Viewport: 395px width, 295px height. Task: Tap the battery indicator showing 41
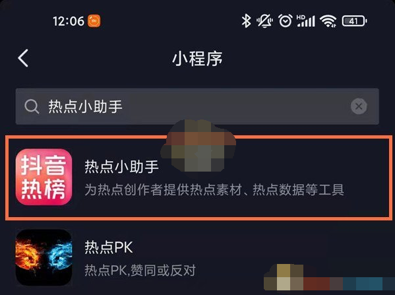pyautogui.click(x=354, y=21)
